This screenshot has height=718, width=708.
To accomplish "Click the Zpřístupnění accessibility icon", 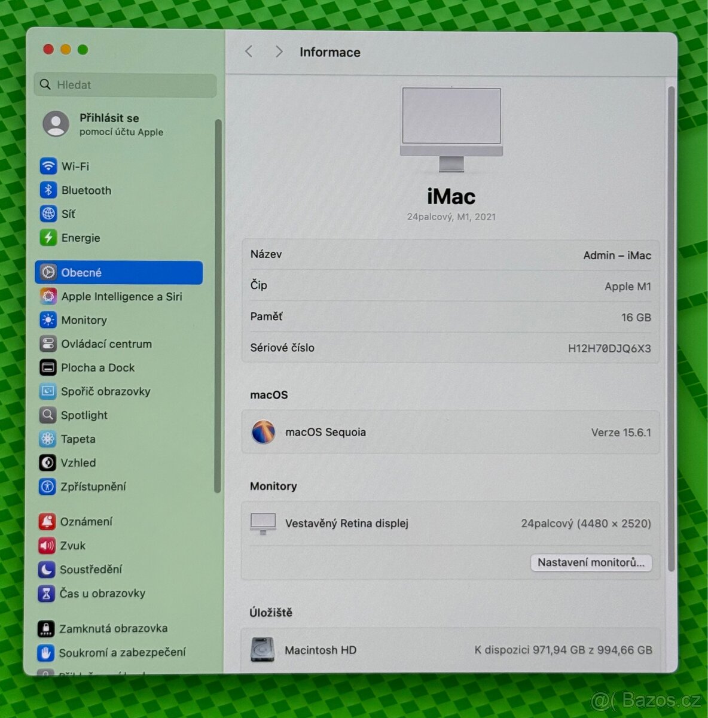I will coord(47,486).
